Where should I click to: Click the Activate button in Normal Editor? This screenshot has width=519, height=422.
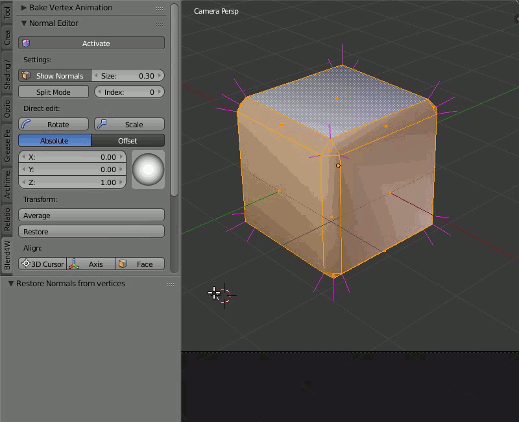91,43
